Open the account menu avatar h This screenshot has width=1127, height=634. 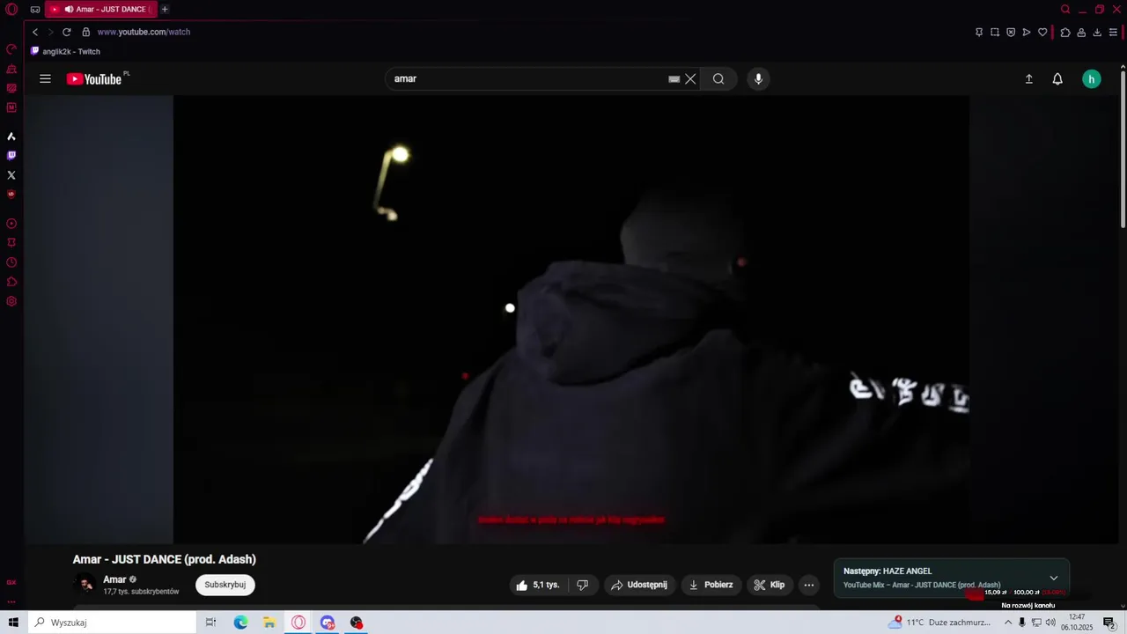(1092, 79)
